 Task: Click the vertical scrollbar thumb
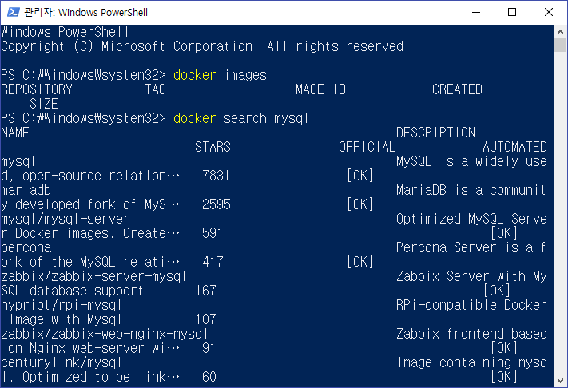tap(560, 46)
